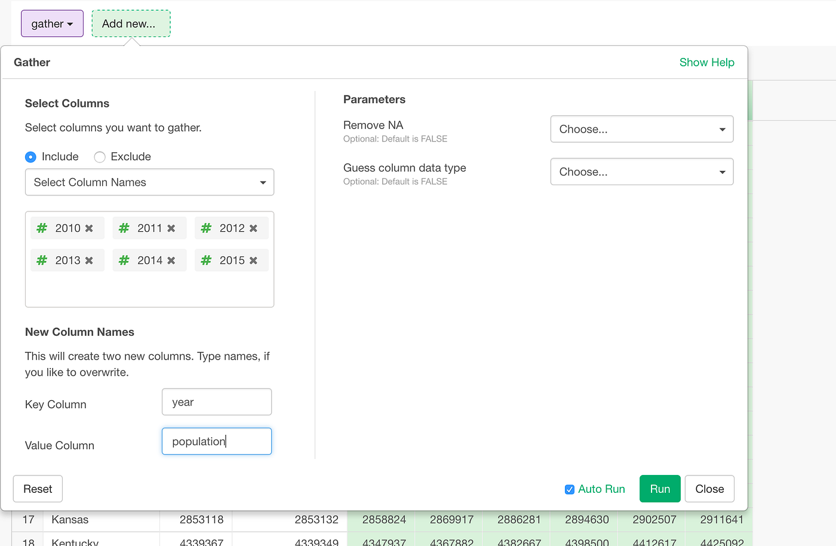Open the Guess column data type dropdown
836x546 pixels.
pyautogui.click(x=641, y=171)
